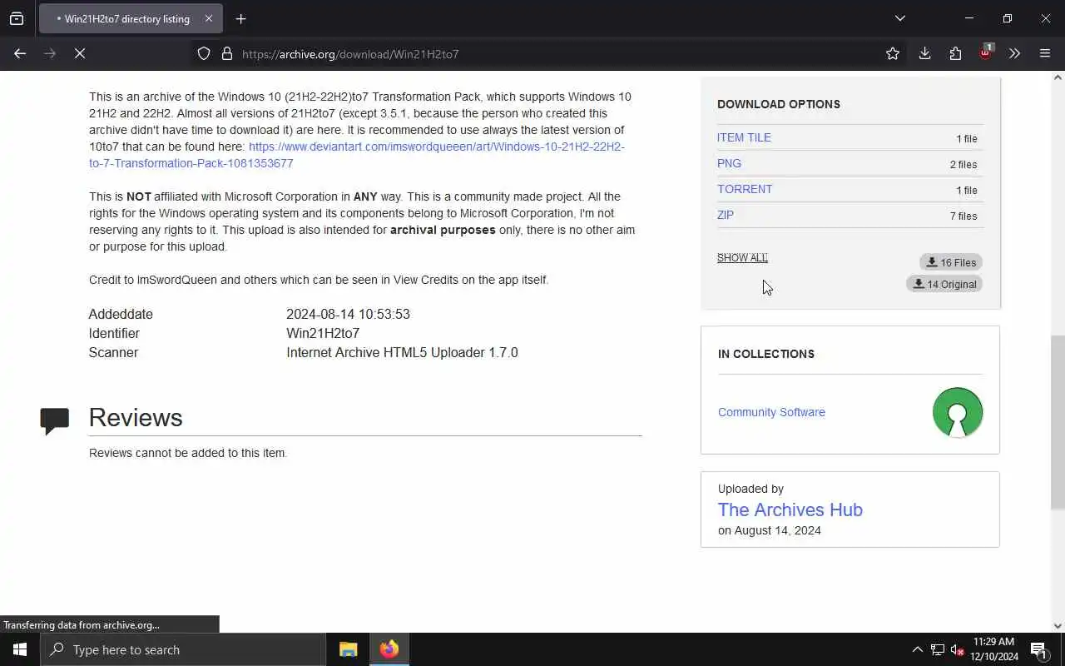Open File Explorer from the taskbar
Viewport: 1065px width, 666px height.
point(349,649)
